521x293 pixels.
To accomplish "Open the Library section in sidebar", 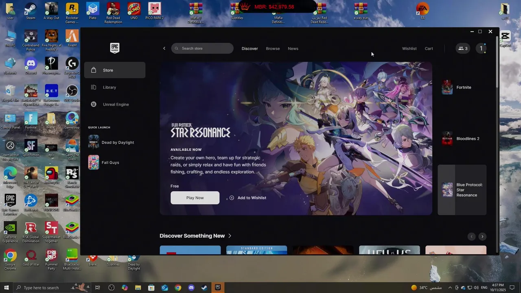I will point(115,87).
